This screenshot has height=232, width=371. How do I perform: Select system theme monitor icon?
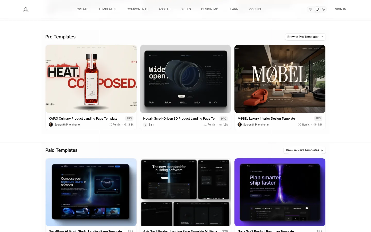[317, 9]
